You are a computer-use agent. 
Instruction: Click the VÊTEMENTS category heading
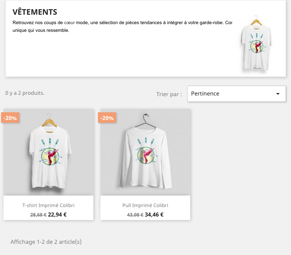35,12
